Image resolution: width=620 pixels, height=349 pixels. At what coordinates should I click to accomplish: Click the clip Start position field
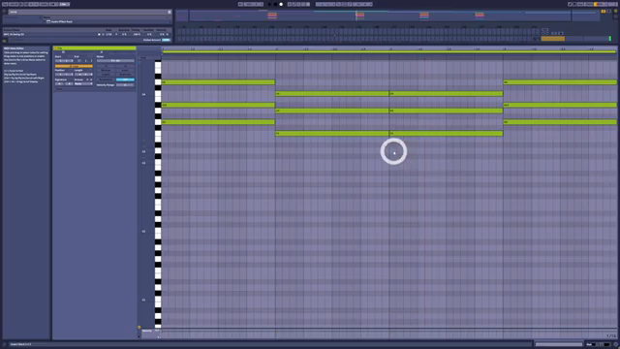click(64, 61)
